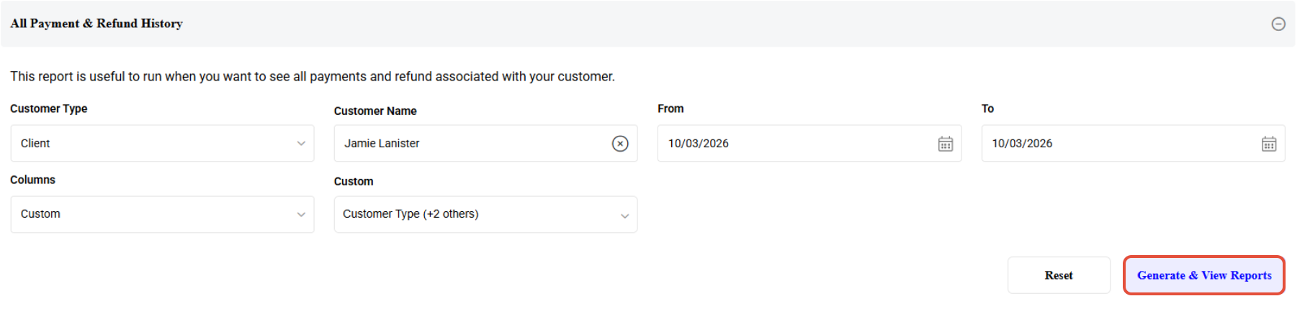The height and width of the screenshot is (314, 1305).
Task: Open the From date calendar picker
Action: click(x=946, y=144)
